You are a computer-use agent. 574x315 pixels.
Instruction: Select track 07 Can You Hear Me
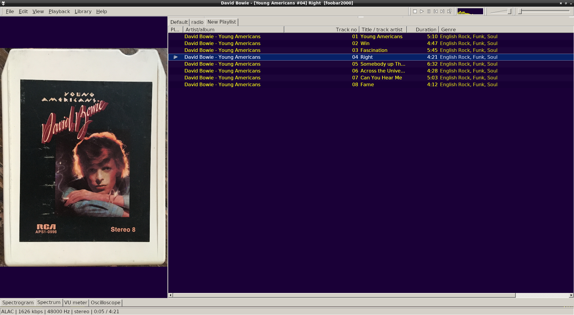pyautogui.click(x=371, y=78)
